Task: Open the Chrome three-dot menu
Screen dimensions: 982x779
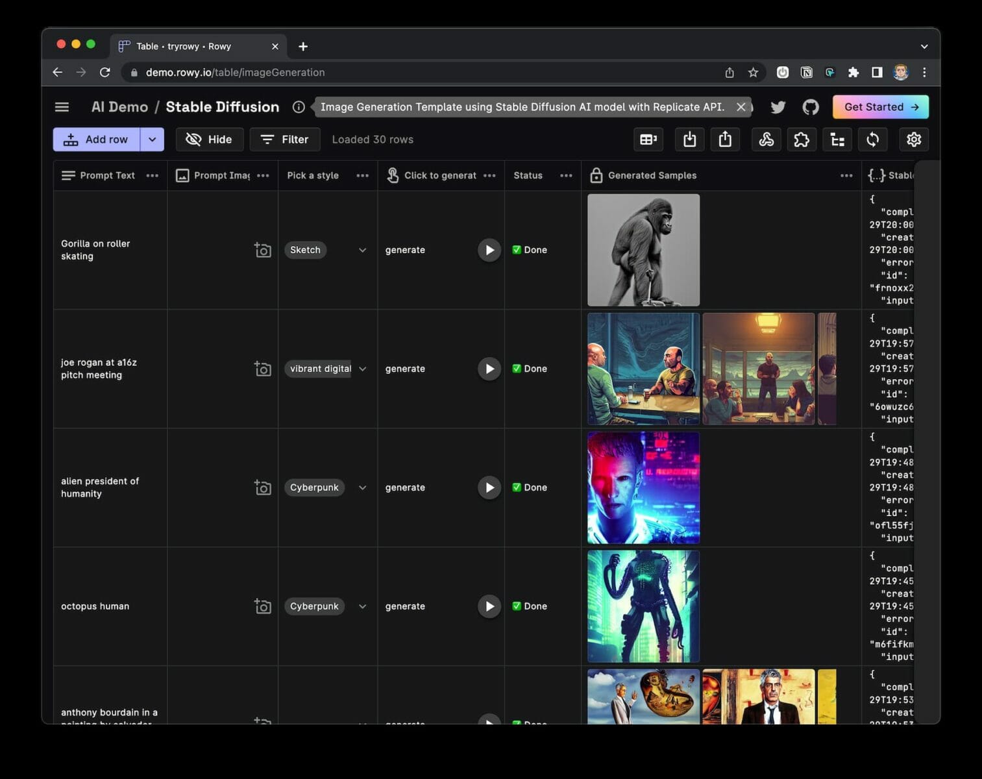Action: pyautogui.click(x=924, y=73)
